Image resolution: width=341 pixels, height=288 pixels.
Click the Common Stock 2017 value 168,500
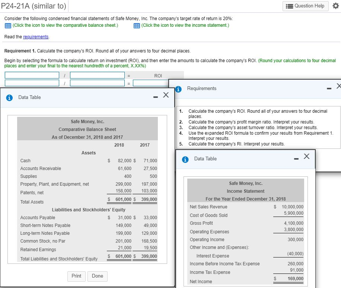[x=149, y=241]
